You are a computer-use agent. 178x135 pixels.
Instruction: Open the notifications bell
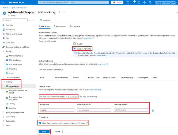click(134, 2)
